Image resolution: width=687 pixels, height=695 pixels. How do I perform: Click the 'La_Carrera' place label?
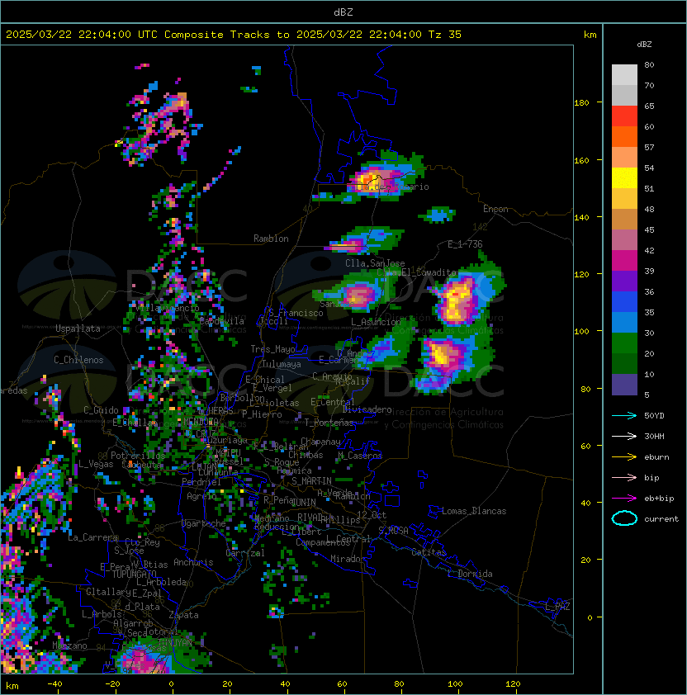[x=92, y=537]
